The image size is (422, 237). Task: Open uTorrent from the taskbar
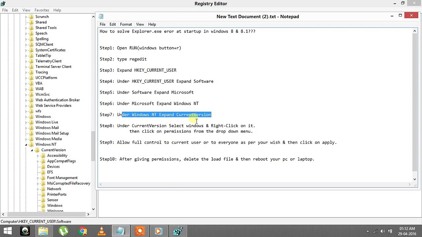tap(63, 231)
